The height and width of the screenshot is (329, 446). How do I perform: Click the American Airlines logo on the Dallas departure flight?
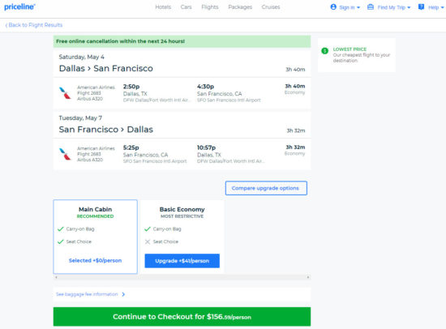65,92
